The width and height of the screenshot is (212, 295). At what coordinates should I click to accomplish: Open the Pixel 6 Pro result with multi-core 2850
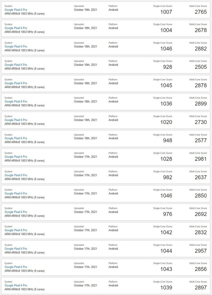(16, 193)
